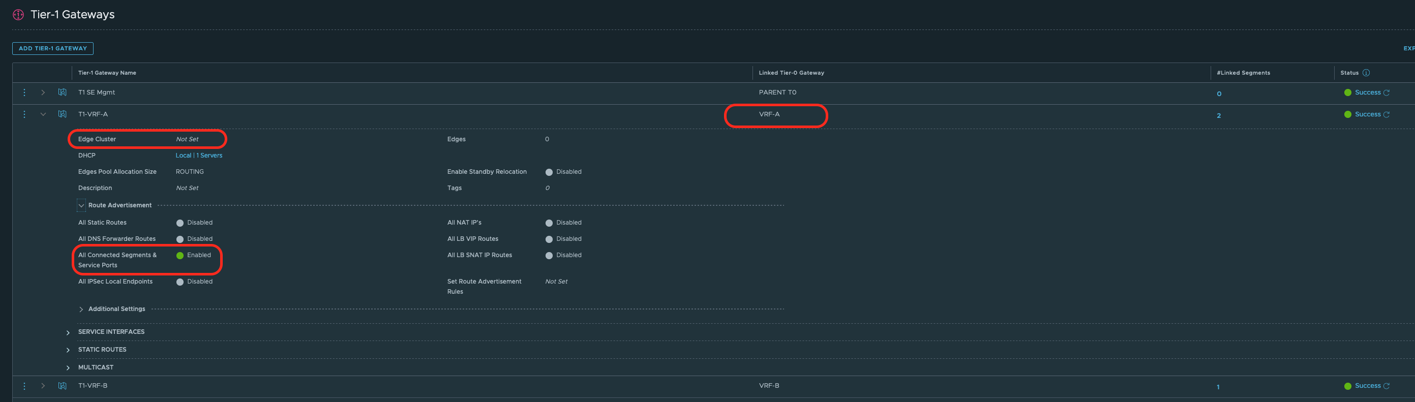Click the Tier-1 Gateways header icon
This screenshot has width=1415, height=402.
click(18, 15)
